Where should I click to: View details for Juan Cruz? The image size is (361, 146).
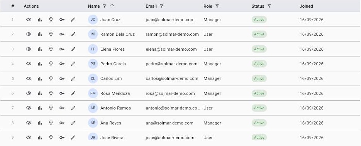tap(29, 20)
